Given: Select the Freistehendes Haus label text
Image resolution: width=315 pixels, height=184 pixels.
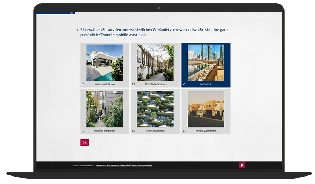Looking at the screenshot, I should (x=104, y=84).
